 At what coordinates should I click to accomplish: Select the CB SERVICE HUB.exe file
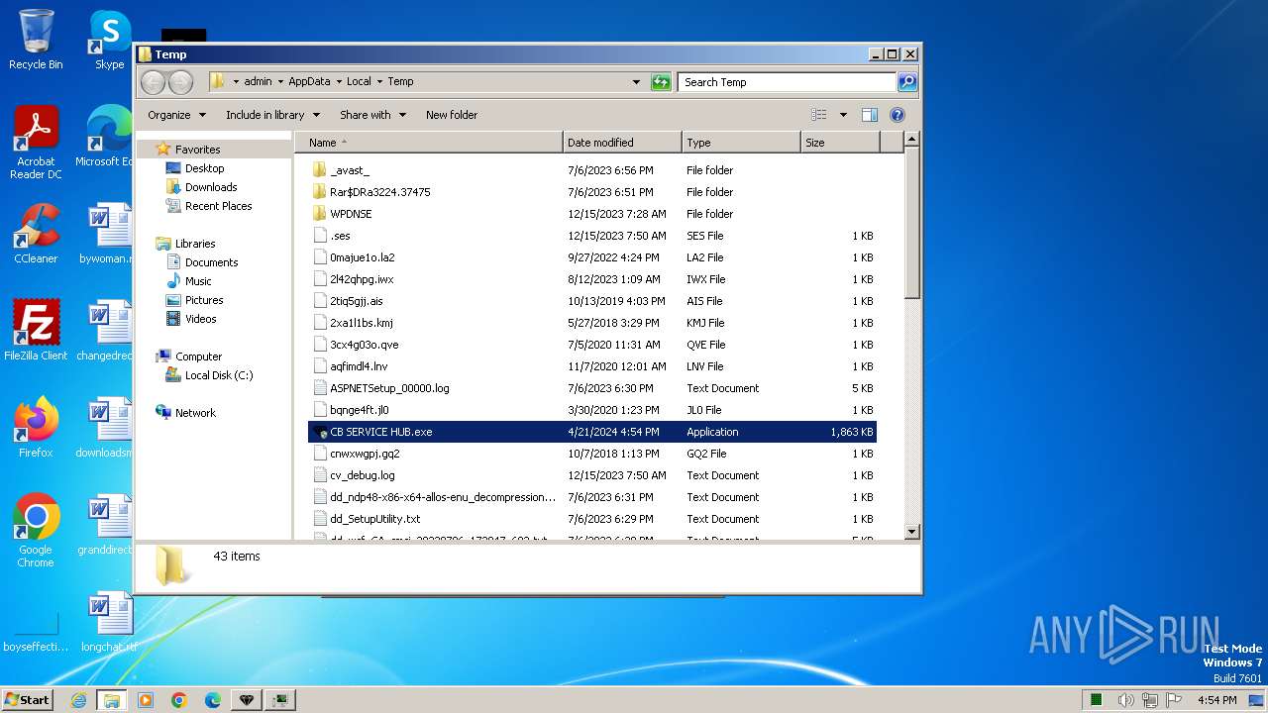point(591,432)
